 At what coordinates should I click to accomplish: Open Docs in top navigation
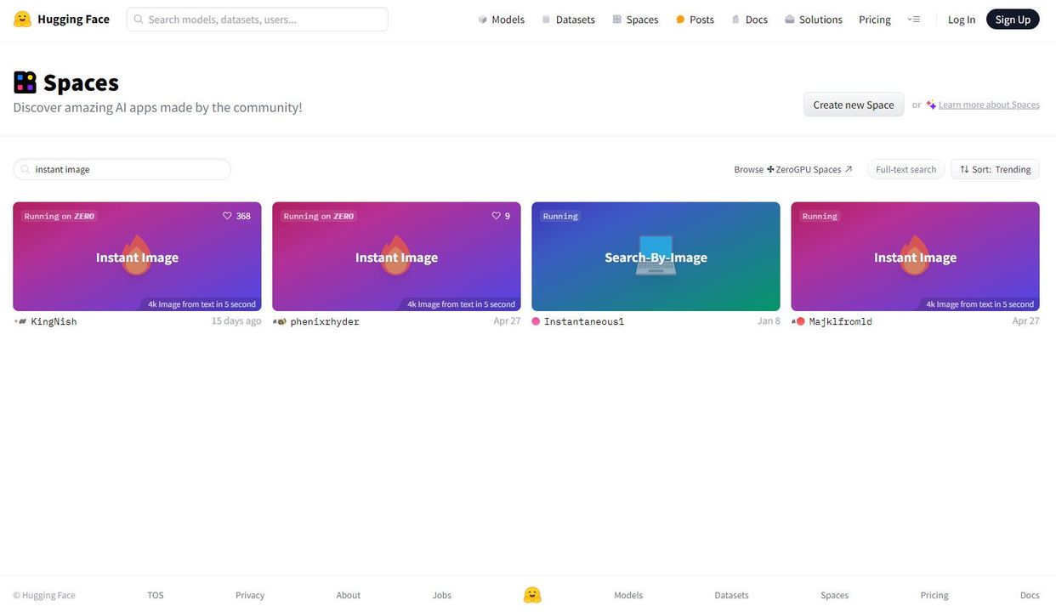(749, 20)
